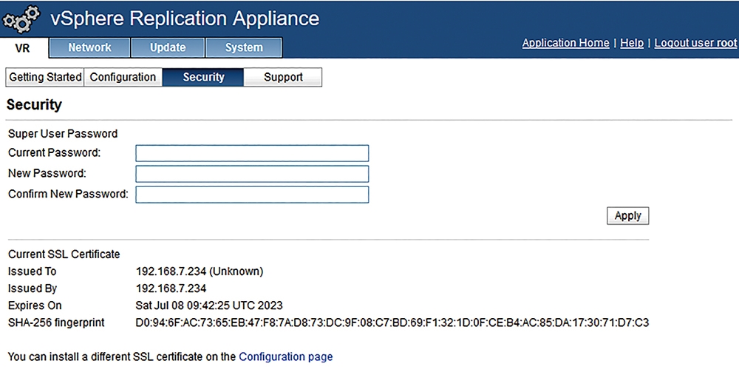
Task: Open the Configuration sub-tab
Action: [x=123, y=78]
